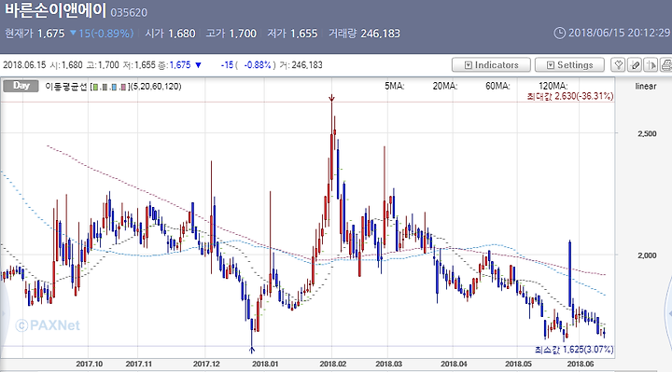Click the 2018.05 date axis label

pos(519,364)
